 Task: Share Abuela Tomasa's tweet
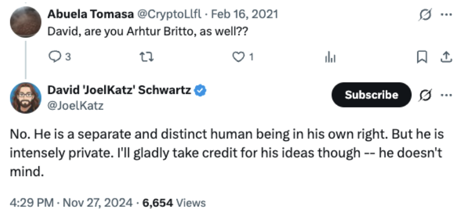point(446,57)
